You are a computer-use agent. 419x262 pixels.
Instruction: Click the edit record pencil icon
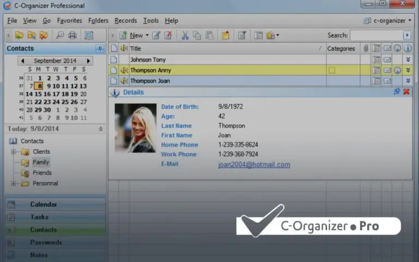pos(156,35)
